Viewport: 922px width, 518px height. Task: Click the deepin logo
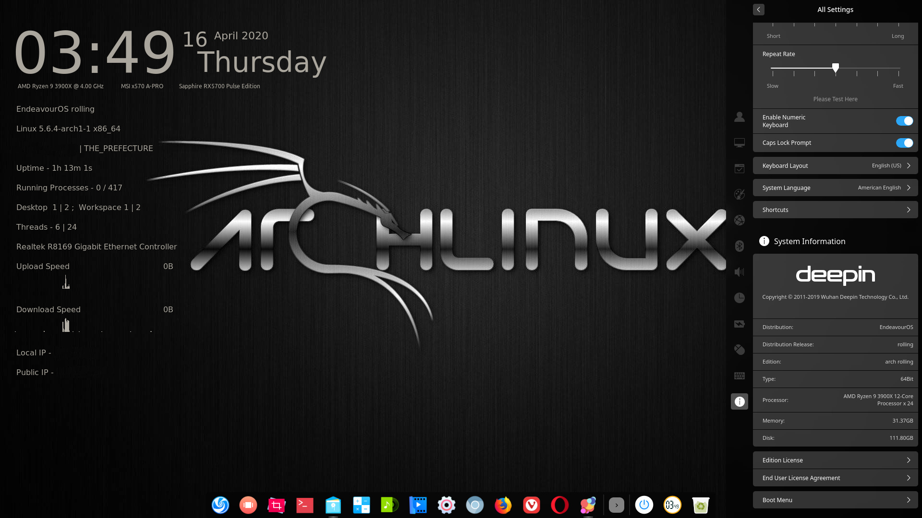coord(835,275)
